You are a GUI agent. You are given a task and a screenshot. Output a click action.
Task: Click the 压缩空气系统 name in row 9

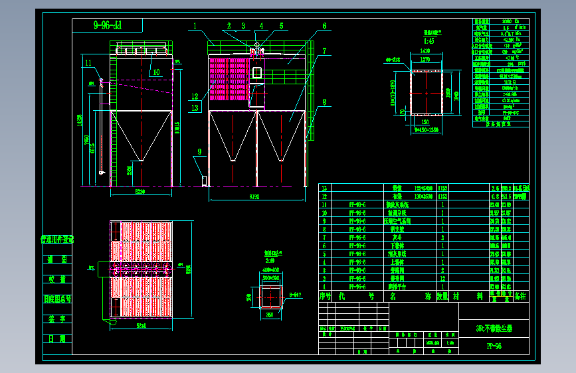click(x=397, y=221)
